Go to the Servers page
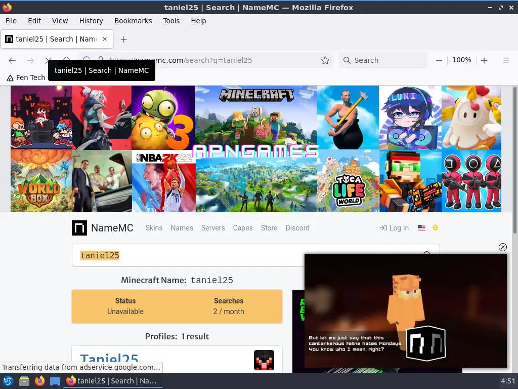Image resolution: width=518 pixels, height=389 pixels. pos(213,228)
